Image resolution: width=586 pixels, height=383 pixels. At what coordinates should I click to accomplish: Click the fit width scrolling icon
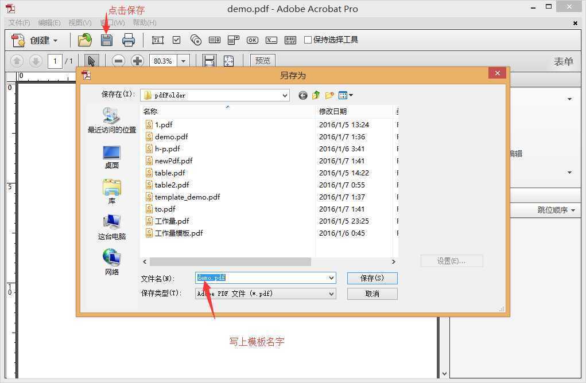pos(209,61)
